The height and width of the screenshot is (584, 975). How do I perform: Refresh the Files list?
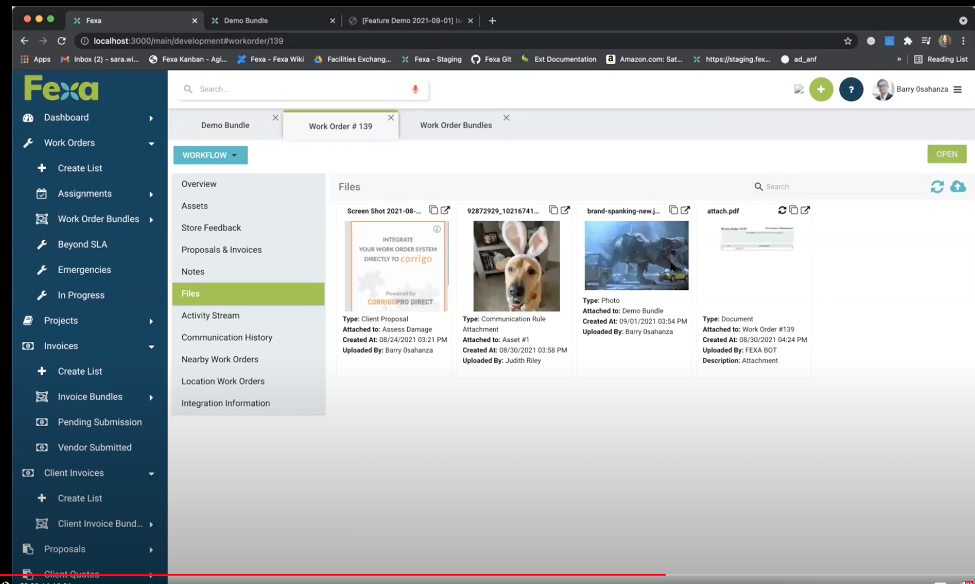click(x=937, y=187)
